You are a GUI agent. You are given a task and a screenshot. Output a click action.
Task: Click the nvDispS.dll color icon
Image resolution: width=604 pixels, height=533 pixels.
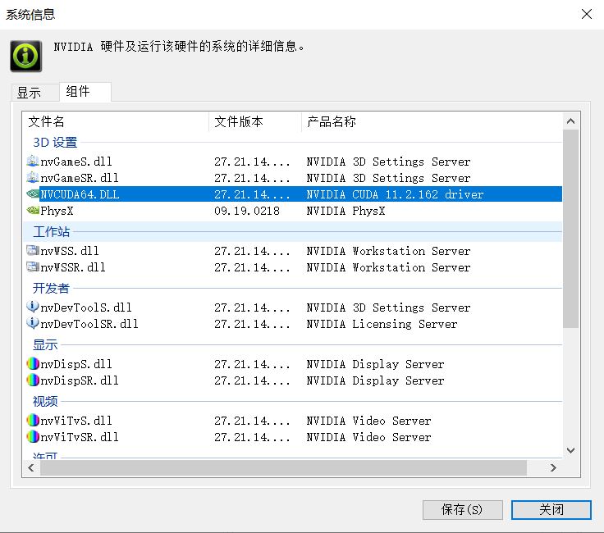(x=33, y=364)
